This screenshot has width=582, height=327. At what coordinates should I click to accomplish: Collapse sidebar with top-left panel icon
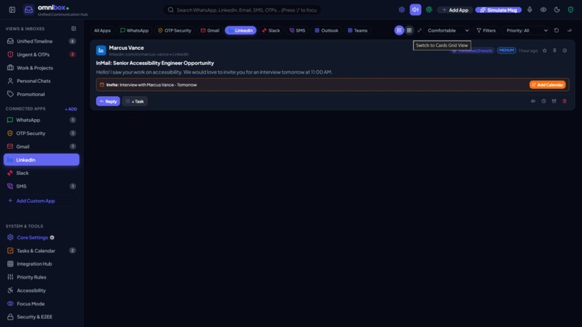[12, 10]
